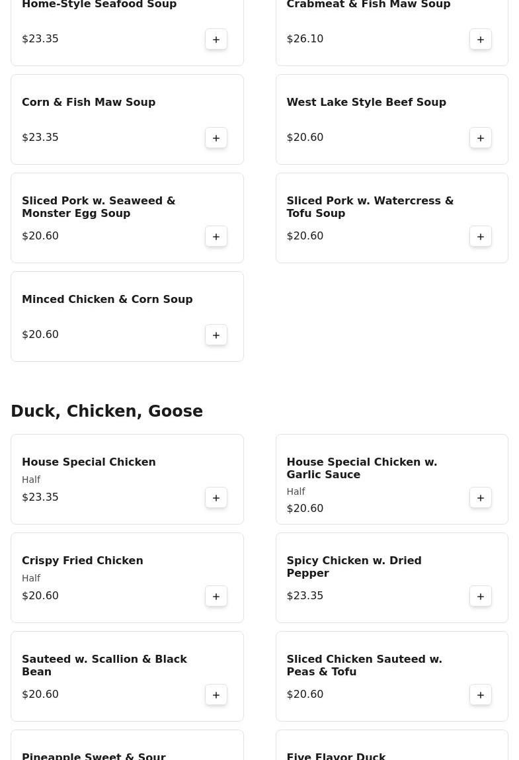Add Sliced Pork w. Watercress Tofu Soup
Screen dimensions: 519x760
click(481, 237)
